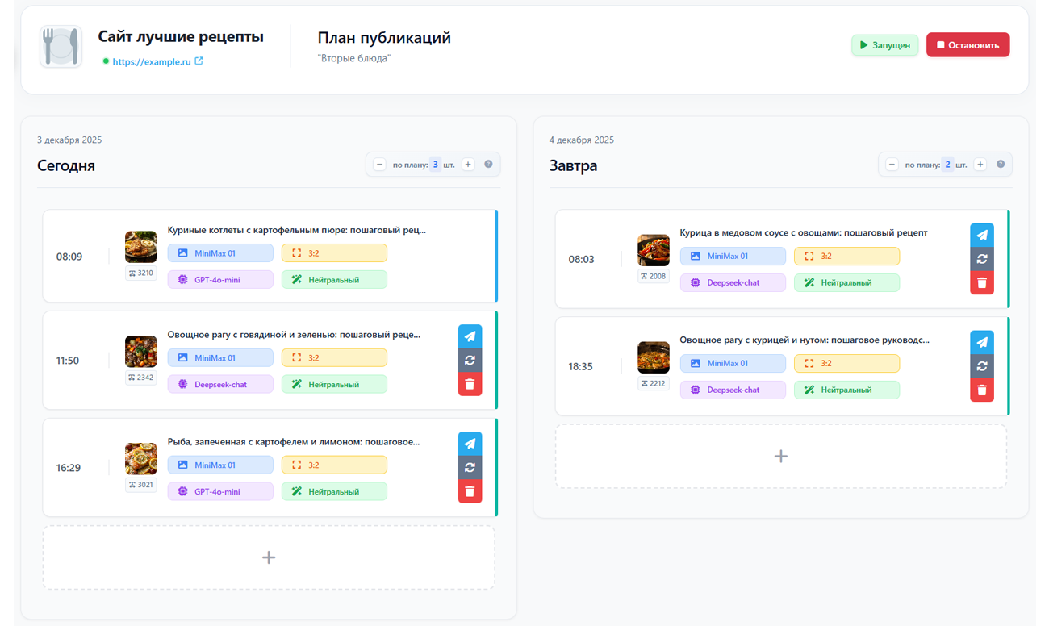The image size is (1049, 626).
Task: Click the plus area to add a post for Tomorrow
Action: click(780, 456)
